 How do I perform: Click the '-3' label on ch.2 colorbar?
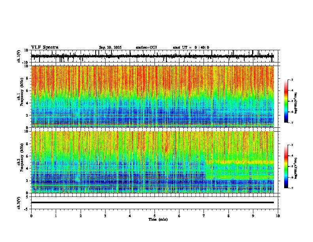click(x=291, y=145)
